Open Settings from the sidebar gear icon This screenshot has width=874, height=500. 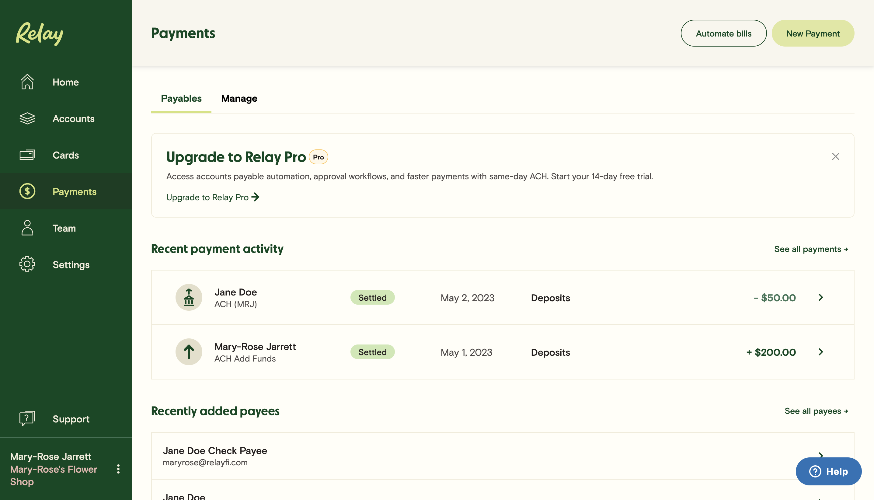[27, 264]
